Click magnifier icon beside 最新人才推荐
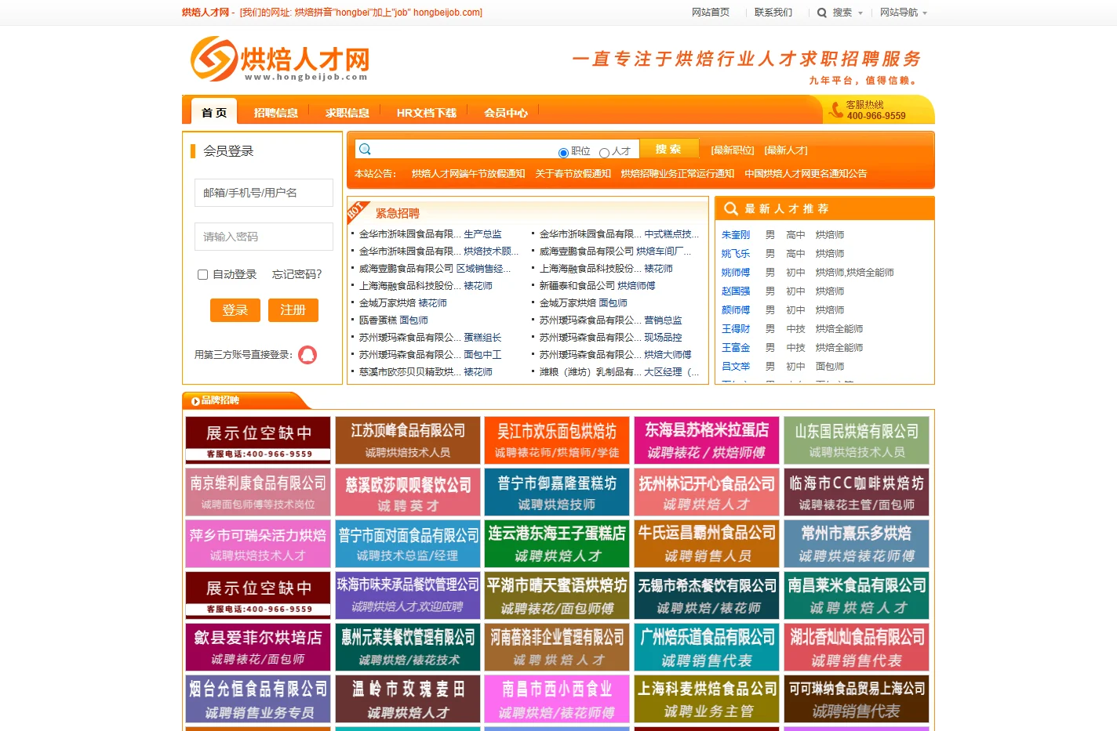This screenshot has width=1117, height=731. coord(730,208)
